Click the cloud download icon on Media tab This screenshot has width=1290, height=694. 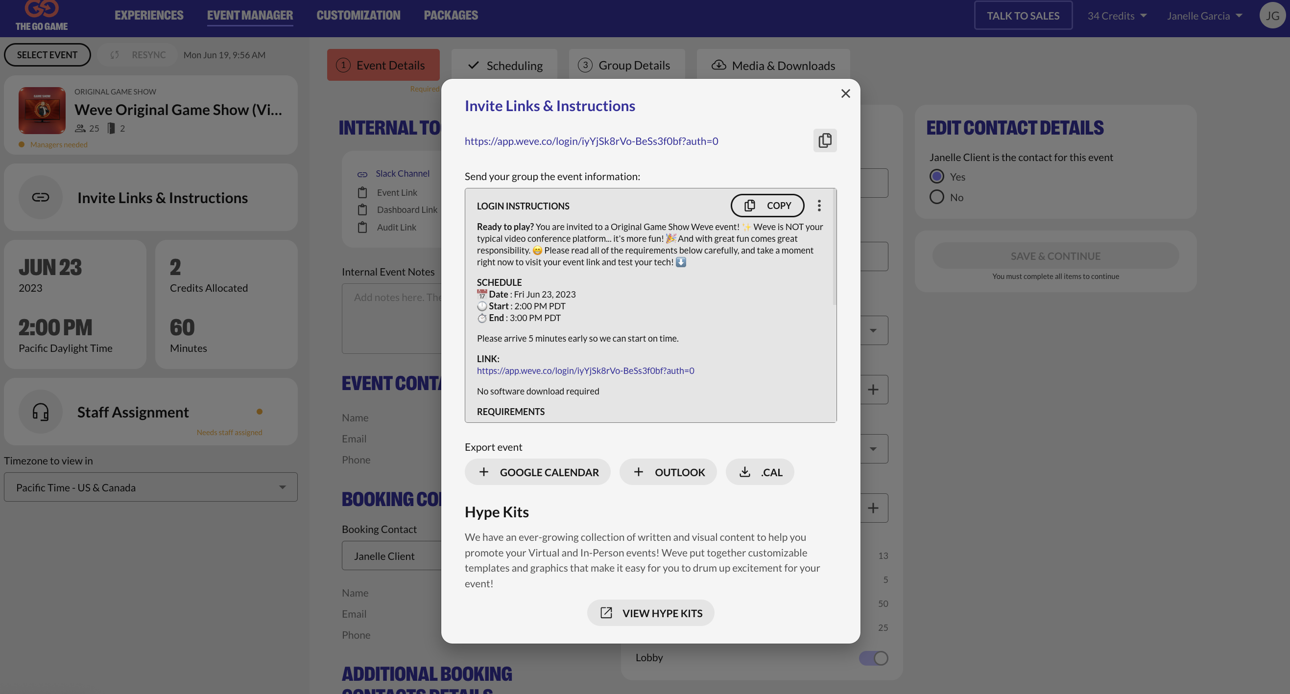[718, 65]
